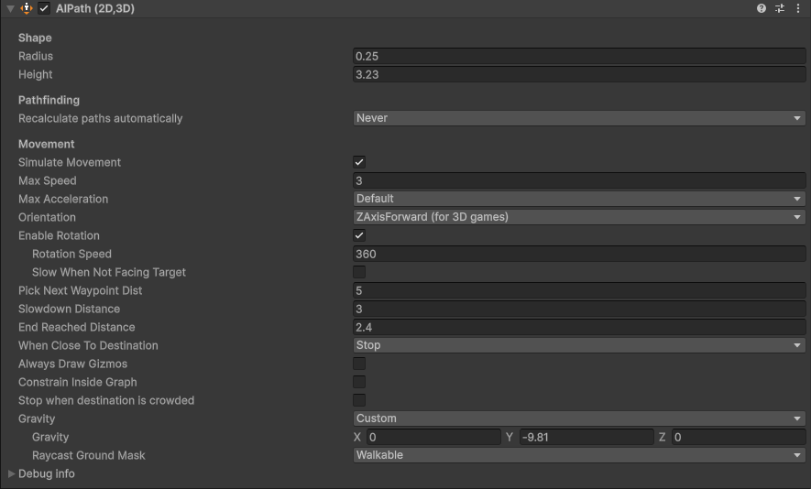Enable Constrain Inside Graph checkbox

pos(359,382)
